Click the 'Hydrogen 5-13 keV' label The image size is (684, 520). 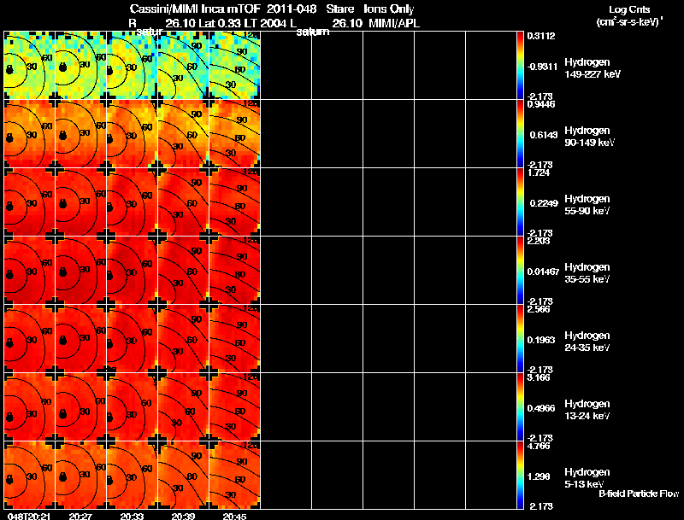587,478
